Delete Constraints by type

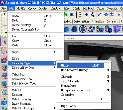click(x=83, y=95)
